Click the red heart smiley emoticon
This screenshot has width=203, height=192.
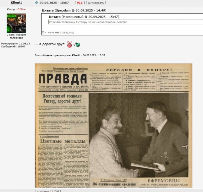69,44
